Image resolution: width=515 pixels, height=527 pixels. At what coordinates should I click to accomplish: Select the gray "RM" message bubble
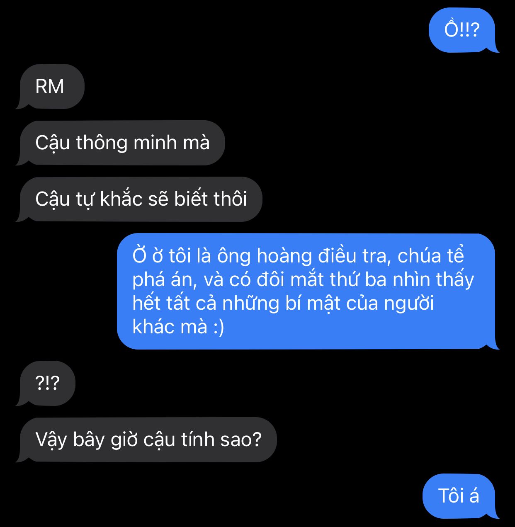50,86
